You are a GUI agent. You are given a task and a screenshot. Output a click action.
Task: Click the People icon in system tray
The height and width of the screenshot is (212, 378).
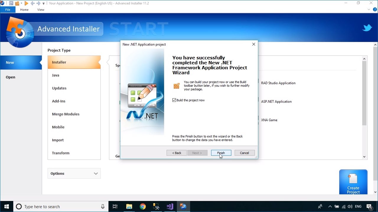(320, 206)
